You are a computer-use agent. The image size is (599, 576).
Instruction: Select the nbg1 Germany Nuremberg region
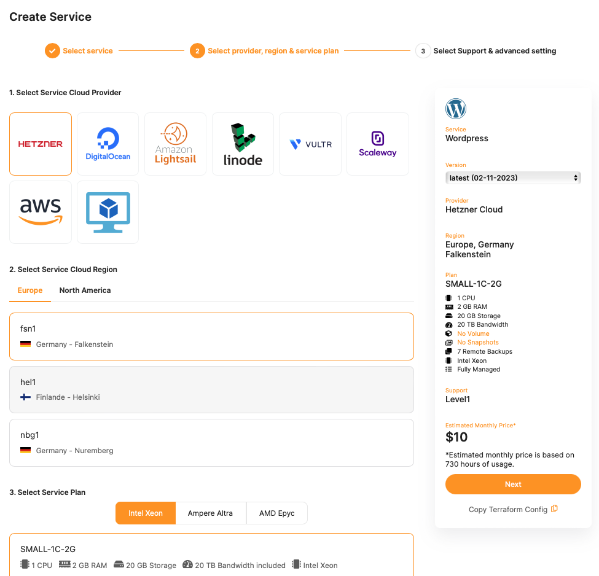tap(211, 443)
